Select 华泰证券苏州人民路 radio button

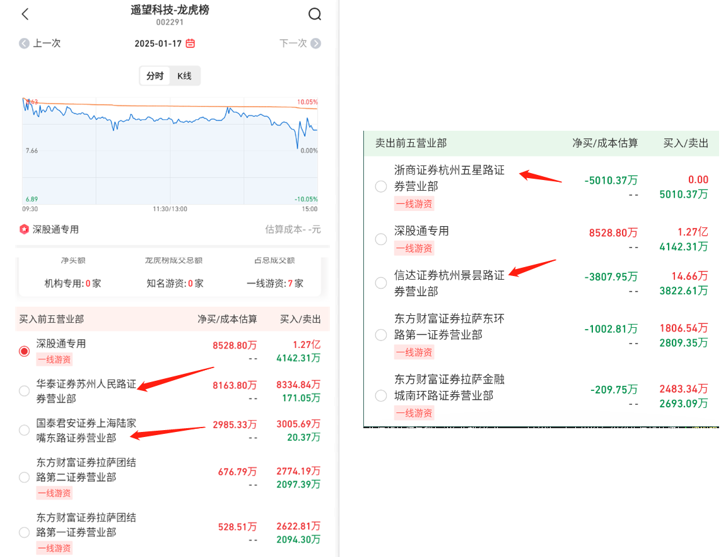tap(25, 391)
